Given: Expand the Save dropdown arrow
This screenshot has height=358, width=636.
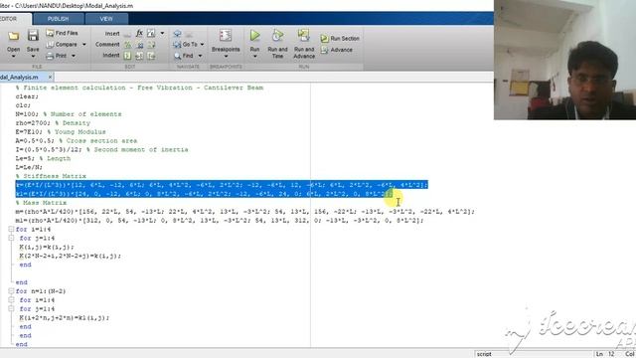Looking at the screenshot, I should click(33, 56).
